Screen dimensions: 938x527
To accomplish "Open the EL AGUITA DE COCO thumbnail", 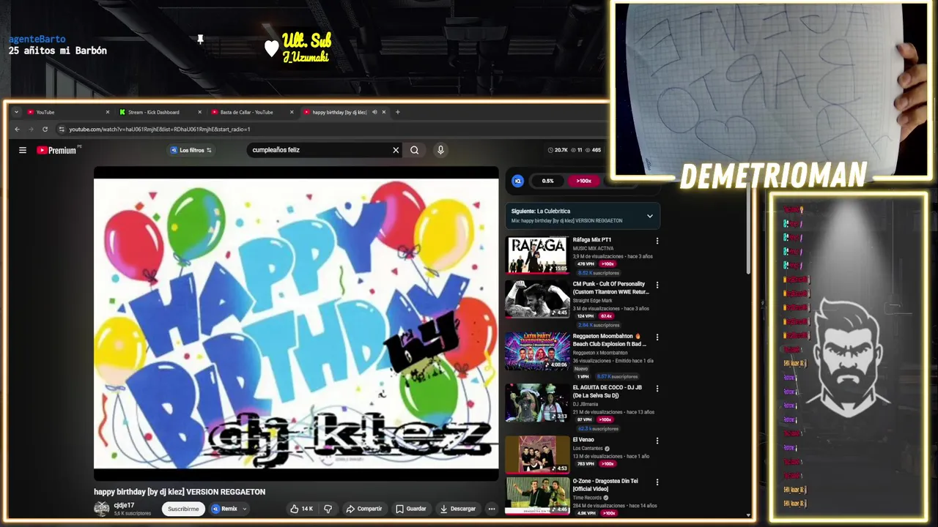I will (x=537, y=403).
